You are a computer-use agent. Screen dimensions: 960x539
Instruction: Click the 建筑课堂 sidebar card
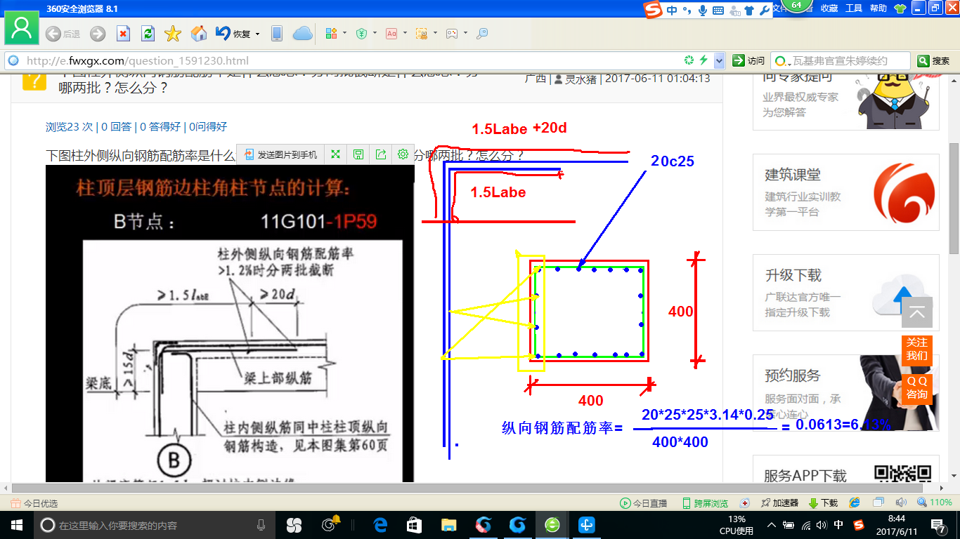pyautogui.click(x=846, y=192)
